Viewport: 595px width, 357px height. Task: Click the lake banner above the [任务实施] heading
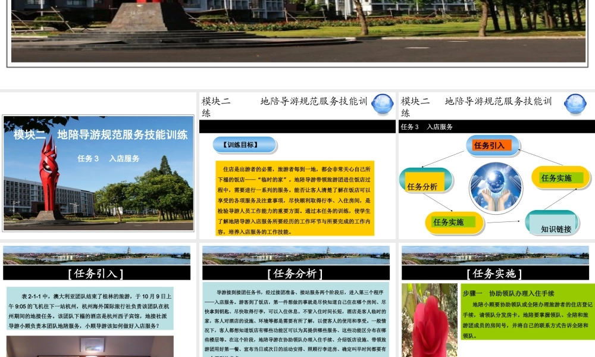[493, 255]
